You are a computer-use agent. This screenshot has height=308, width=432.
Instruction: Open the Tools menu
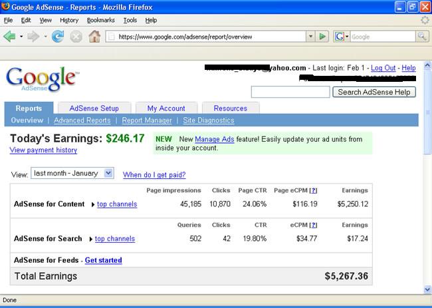tap(130, 20)
